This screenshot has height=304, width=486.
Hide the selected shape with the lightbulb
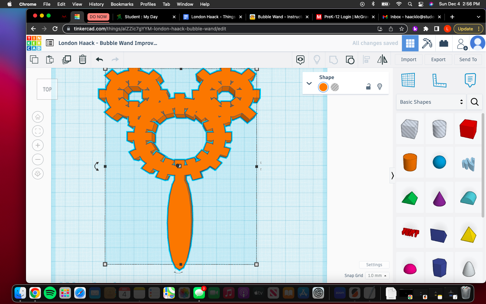pos(380,87)
